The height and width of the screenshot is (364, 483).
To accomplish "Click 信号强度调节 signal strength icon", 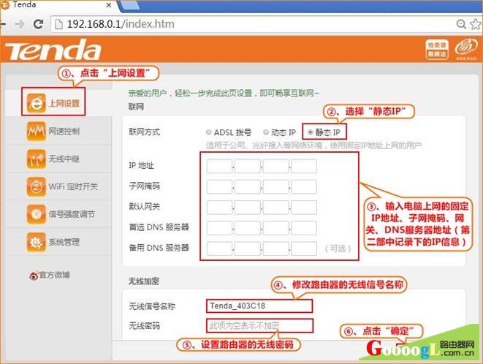I will 37,214.
